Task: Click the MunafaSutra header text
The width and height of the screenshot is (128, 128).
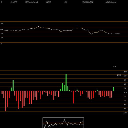Action: click(x=32, y=2)
